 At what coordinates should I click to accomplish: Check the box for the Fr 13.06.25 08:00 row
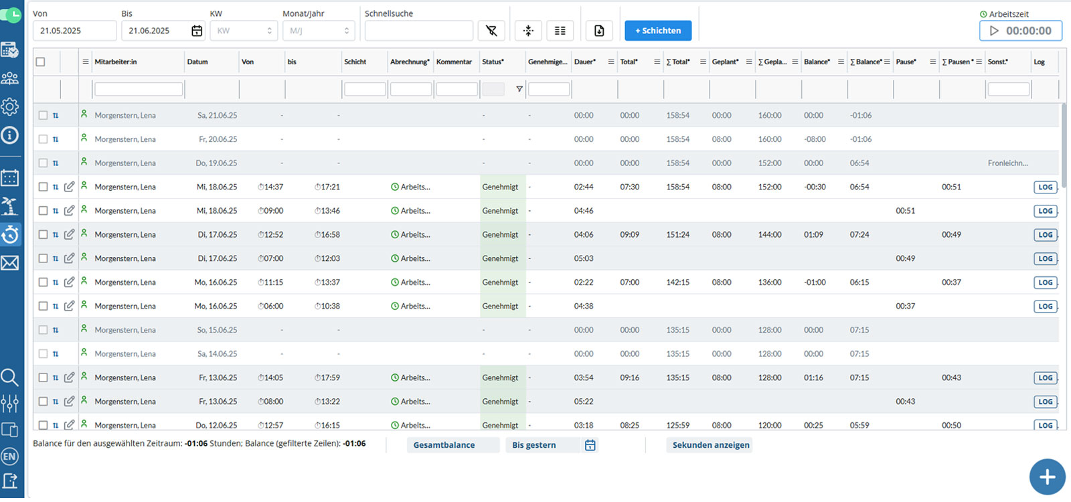click(x=43, y=402)
